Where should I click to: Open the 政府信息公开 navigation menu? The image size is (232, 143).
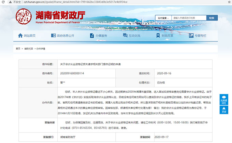65,36
